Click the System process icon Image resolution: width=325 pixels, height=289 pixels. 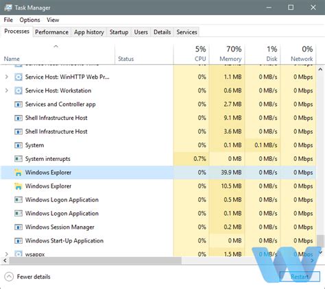click(19, 145)
